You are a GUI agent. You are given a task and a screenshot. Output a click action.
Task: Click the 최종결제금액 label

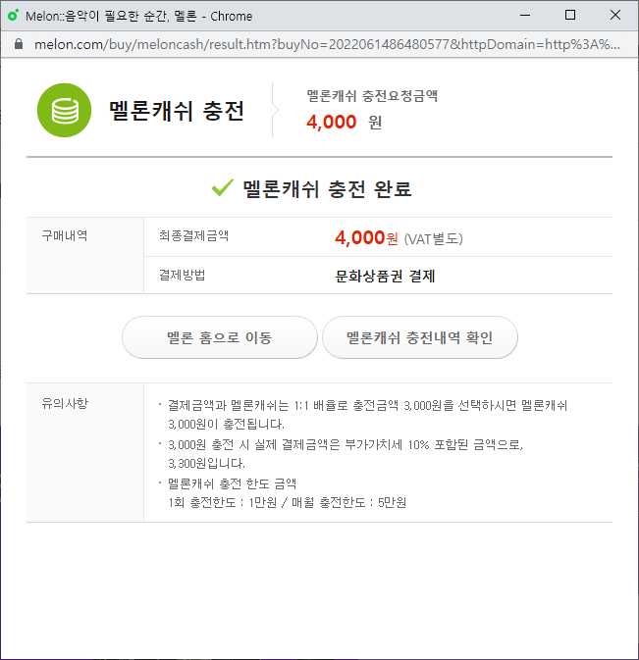pos(193,235)
